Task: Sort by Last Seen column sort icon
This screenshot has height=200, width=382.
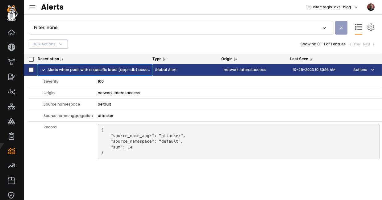Action: [311, 59]
